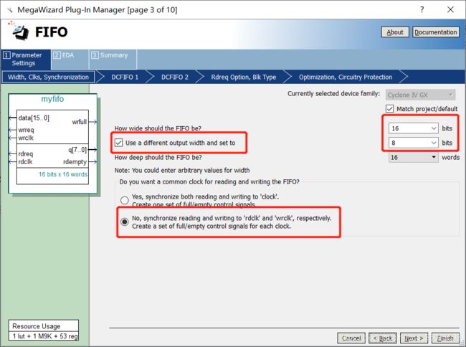Open the help question mark
The height and width of the screenshot is (347, 466).
point(422,9)
